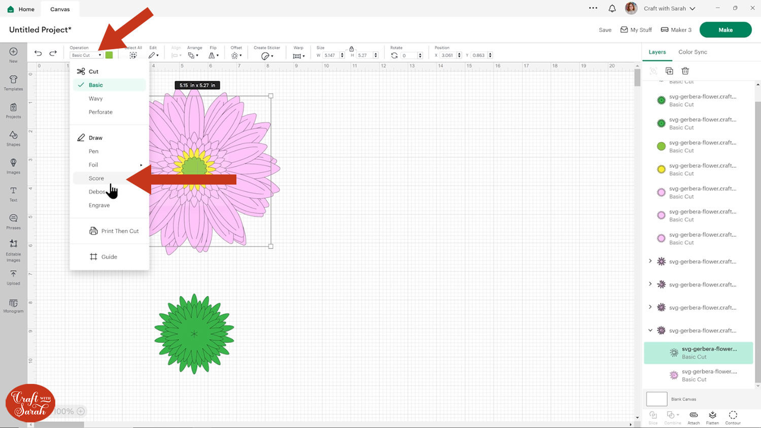This screenshot has height=428, width=761.
Task: Click the Contour tool icon
Action: click(733, 417)
